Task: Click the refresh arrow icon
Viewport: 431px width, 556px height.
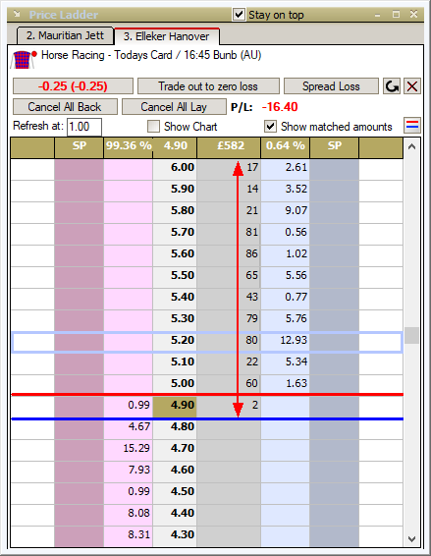Action: point(392,86)
